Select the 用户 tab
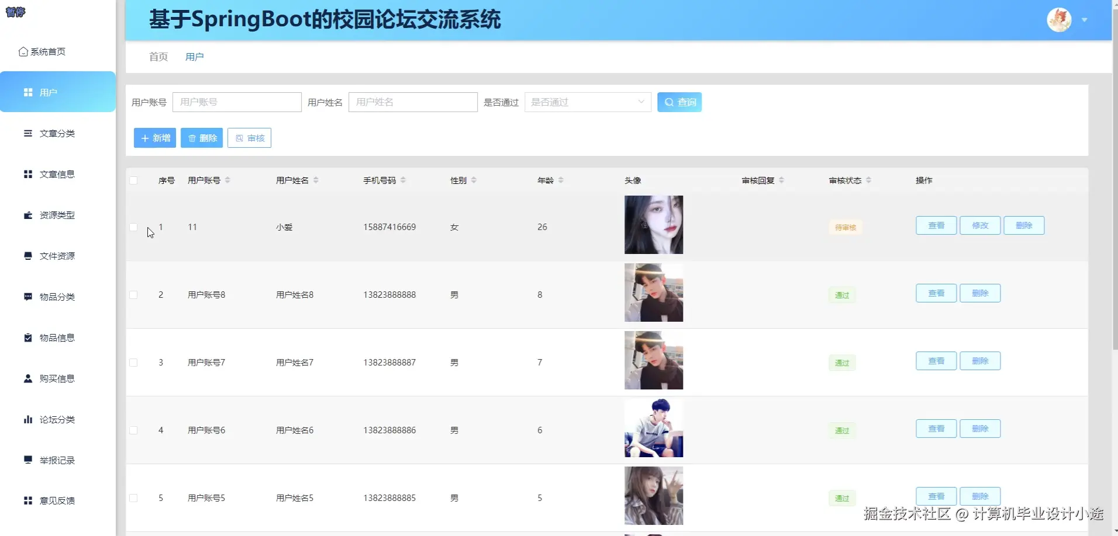Viewport: 1118px width, 536px height. (194, 57)
